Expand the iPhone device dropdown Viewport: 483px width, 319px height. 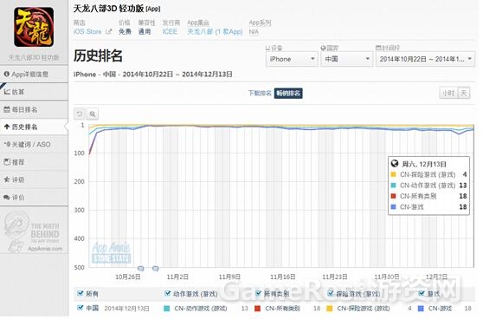point(292,59)
